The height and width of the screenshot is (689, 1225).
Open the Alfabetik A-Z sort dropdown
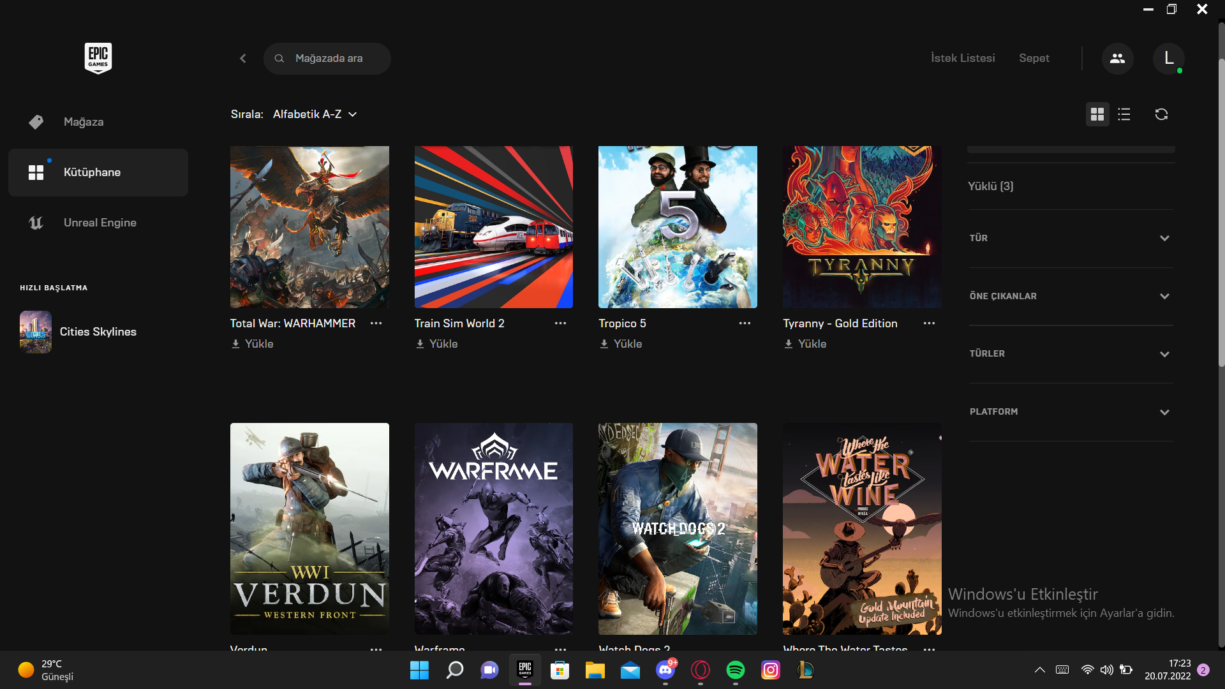click(315, 114)
